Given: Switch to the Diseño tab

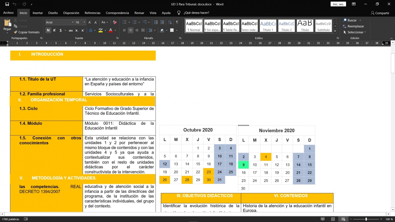Looking at the screenshot, I should pos(53,13).
